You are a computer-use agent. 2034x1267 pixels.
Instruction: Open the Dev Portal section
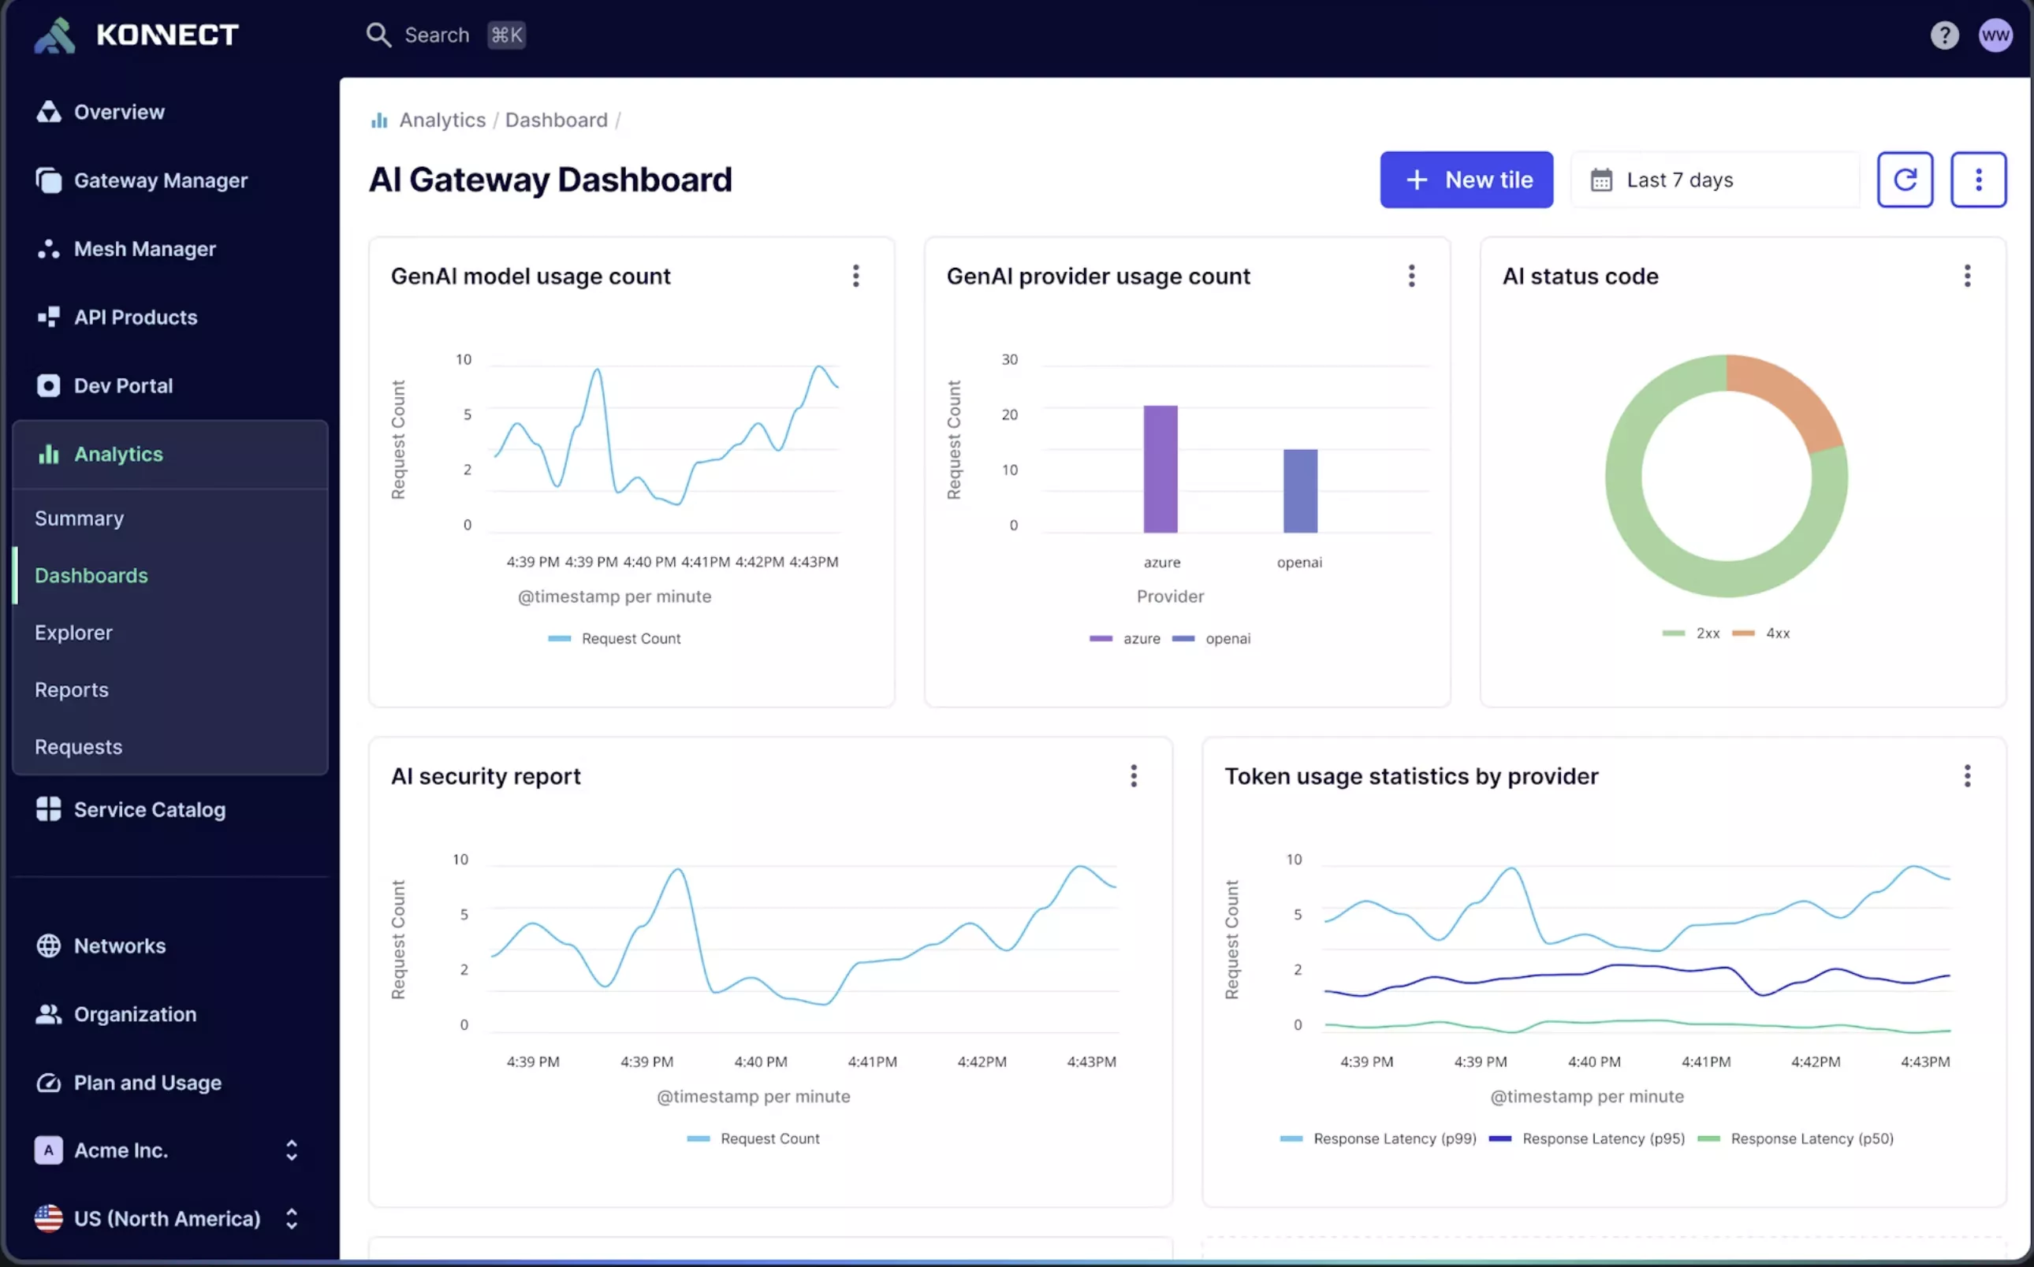tap(123, 385)
